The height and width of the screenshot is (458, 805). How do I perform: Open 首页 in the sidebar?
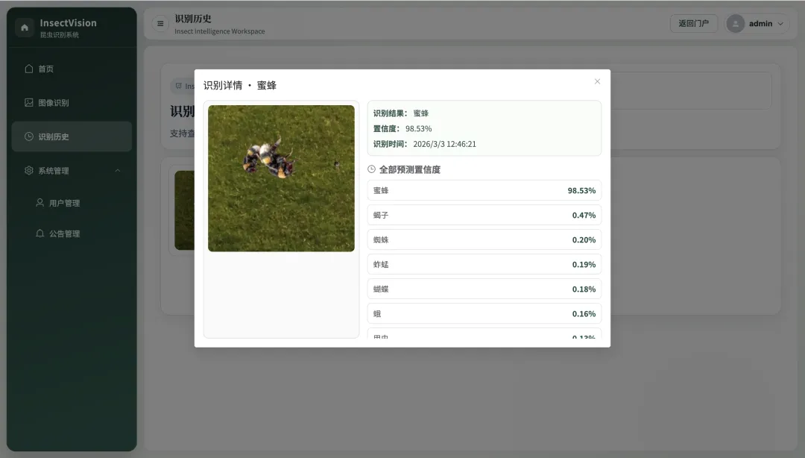coord(72,69)
